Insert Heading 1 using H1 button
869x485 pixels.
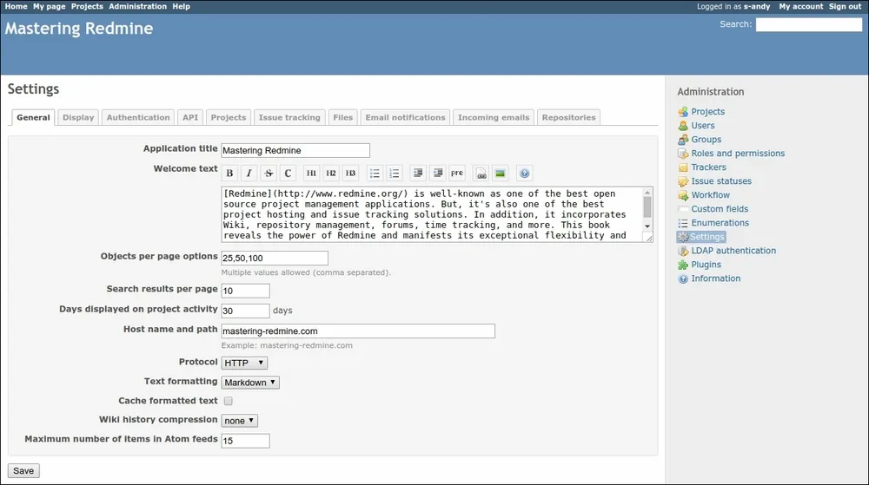[311, 173]
